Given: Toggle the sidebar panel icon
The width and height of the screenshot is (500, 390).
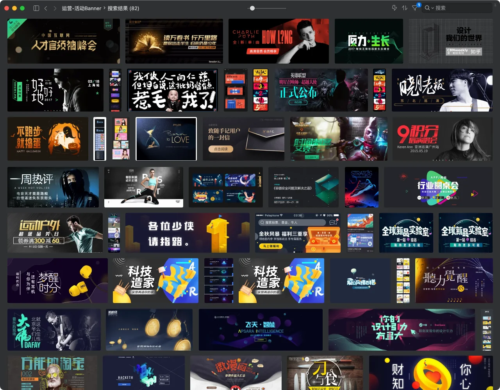Looking at the screenshot, I should (36, 8).
